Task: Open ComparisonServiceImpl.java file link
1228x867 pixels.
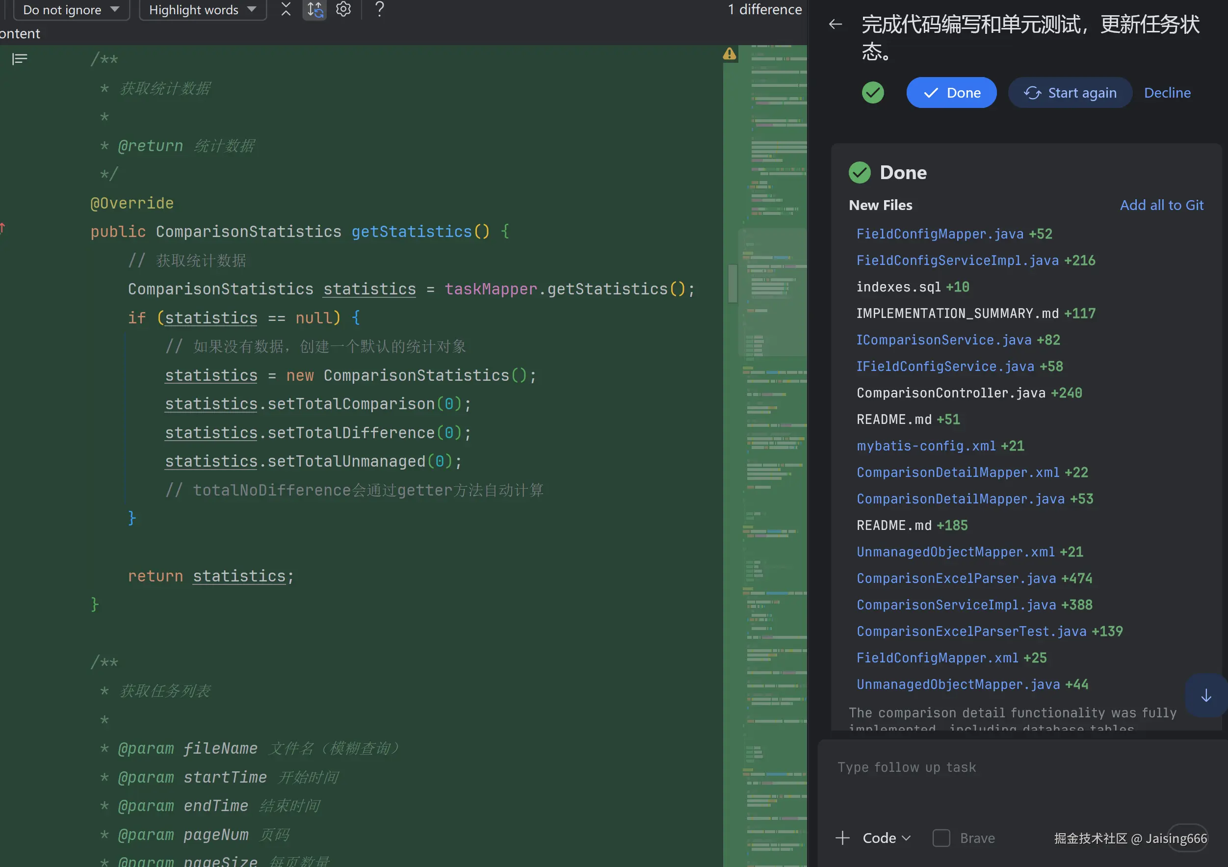Action: pos(956,604)
